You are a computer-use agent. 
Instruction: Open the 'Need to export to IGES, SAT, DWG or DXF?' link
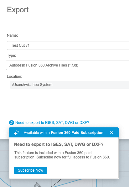click(52, 123)
